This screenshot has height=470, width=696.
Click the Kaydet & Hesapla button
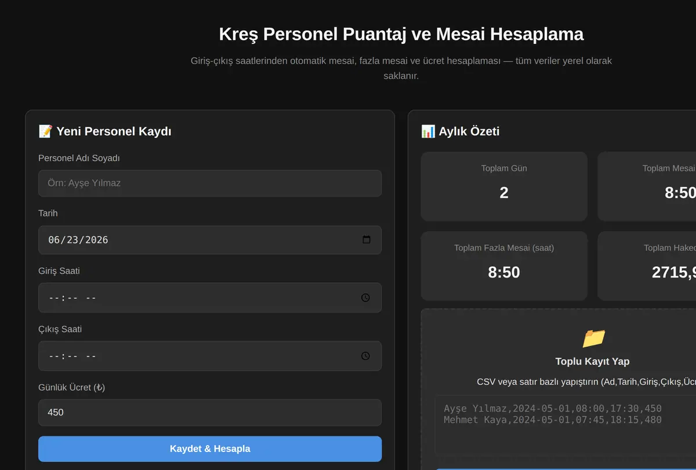210,449
